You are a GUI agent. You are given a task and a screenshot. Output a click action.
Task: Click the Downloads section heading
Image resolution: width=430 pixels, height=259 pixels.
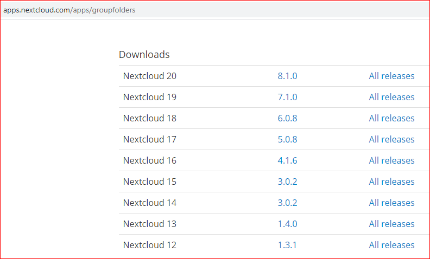(144, 55)
